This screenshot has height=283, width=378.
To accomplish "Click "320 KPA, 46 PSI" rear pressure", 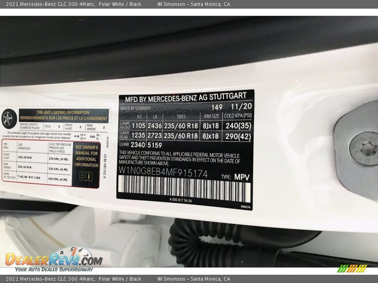I will pos(58,169).
